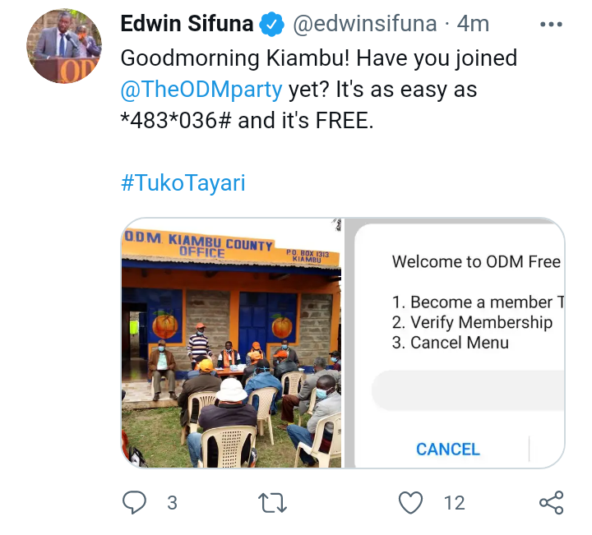Click CANCEL in the USSD screenshot
Screen dimensions: 592x535
pyautogui.click(x=448, y=449)
